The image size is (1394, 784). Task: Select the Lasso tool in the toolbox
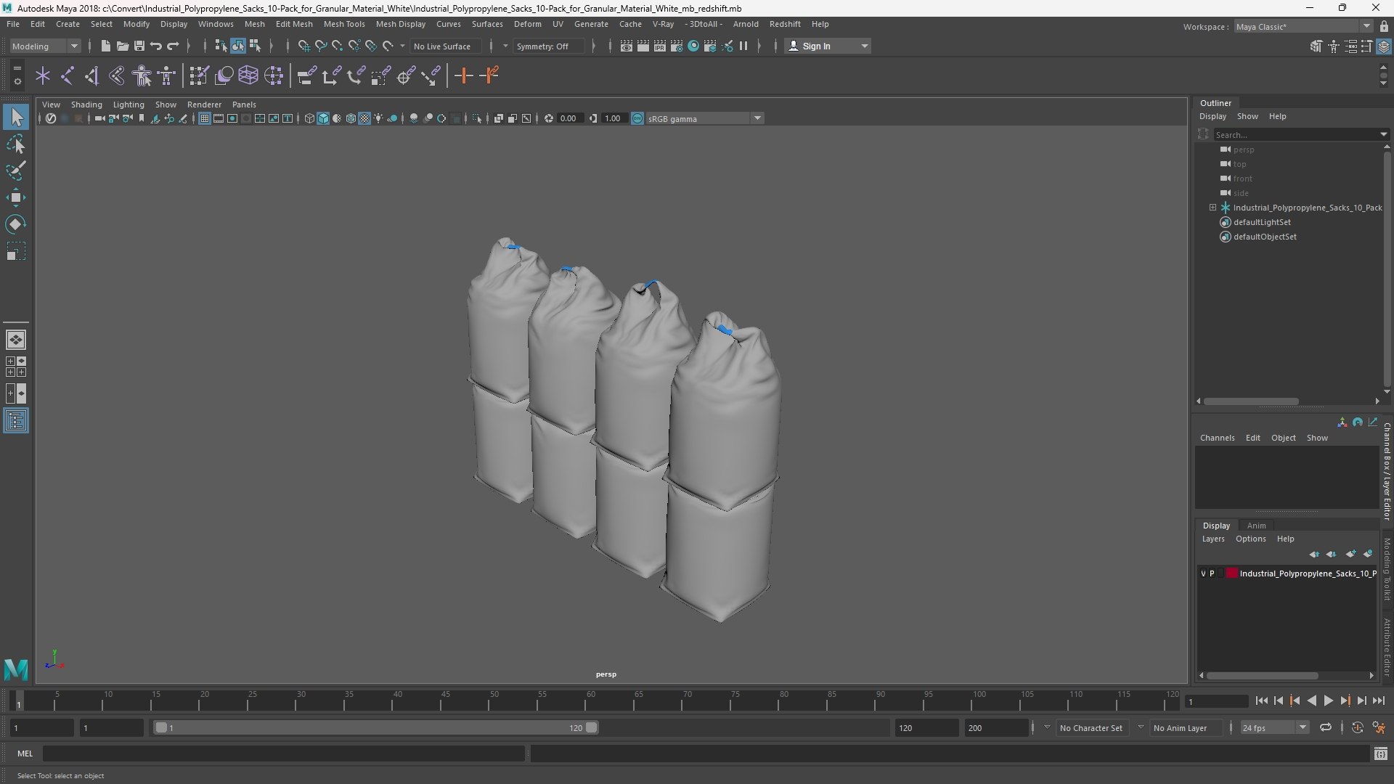(x=16, y=144)
